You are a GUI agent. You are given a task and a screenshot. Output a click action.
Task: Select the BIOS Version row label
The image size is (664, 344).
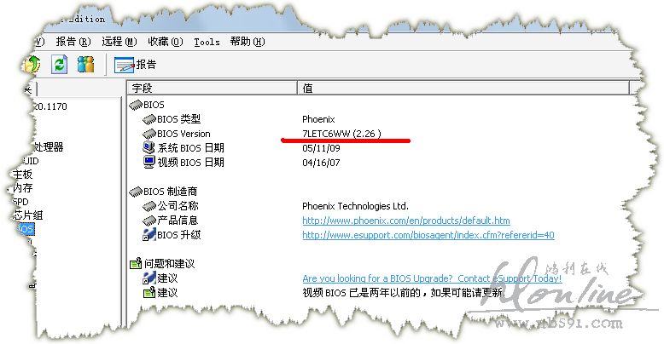(183, 134)
